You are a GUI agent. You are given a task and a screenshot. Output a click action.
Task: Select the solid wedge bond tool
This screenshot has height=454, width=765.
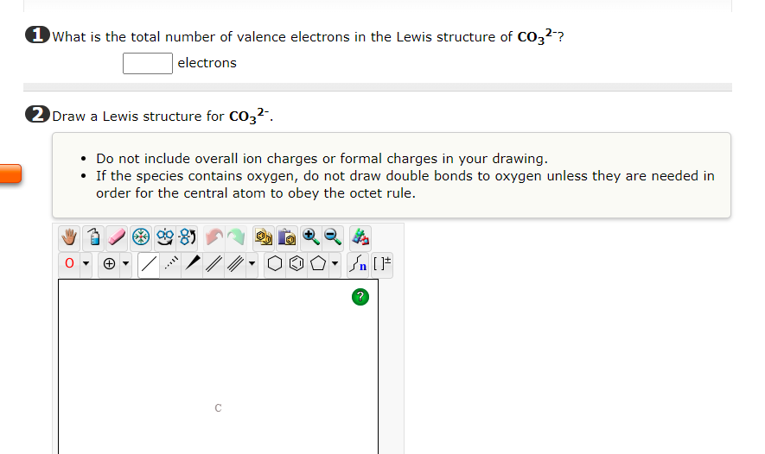point(192,263)
